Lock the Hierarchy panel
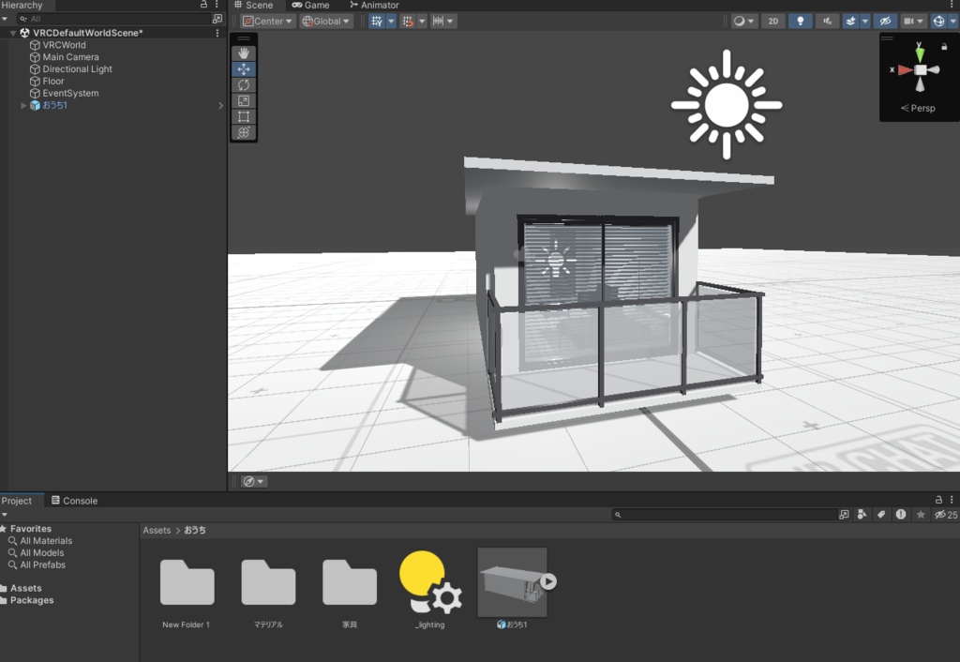The height and width of the screenshot is (662, 960). [203, 5]
